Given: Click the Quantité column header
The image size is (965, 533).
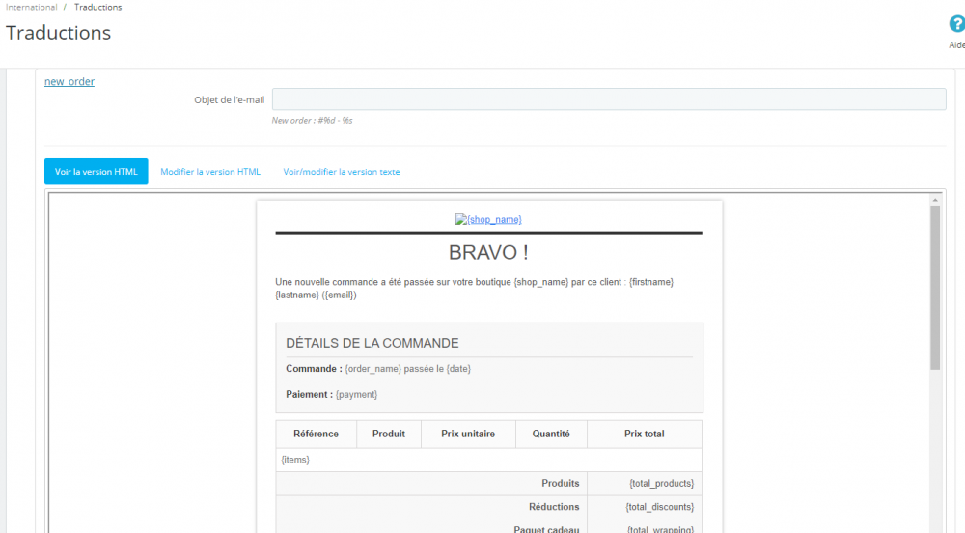Looking at the screenshot, I should [551, 434].
